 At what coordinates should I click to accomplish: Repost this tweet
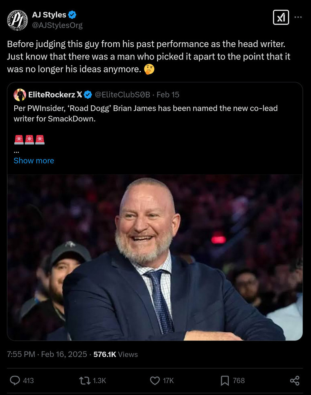85,380
